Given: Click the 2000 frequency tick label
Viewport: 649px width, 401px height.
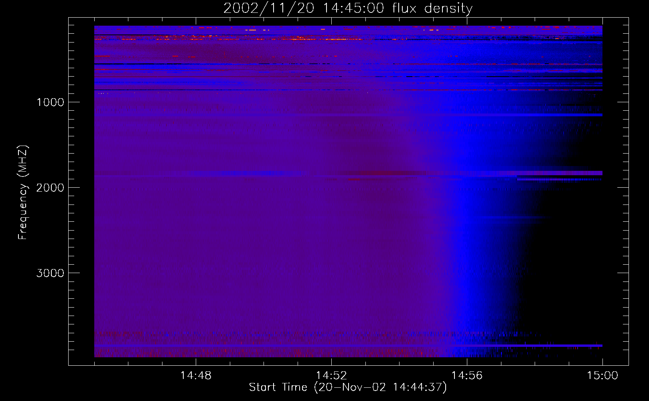Looking at the screenshot, I should [50, 188].
